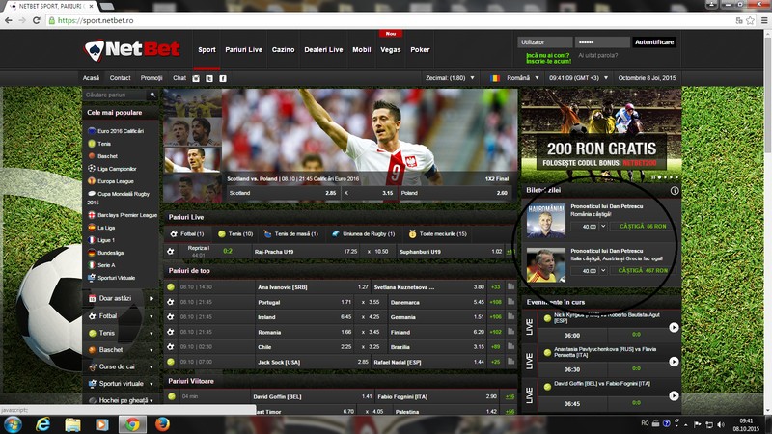Open the stats icon for the Ana Ivanovic match
The width and height of the screenshot is (772, 434).
point(510,286)
